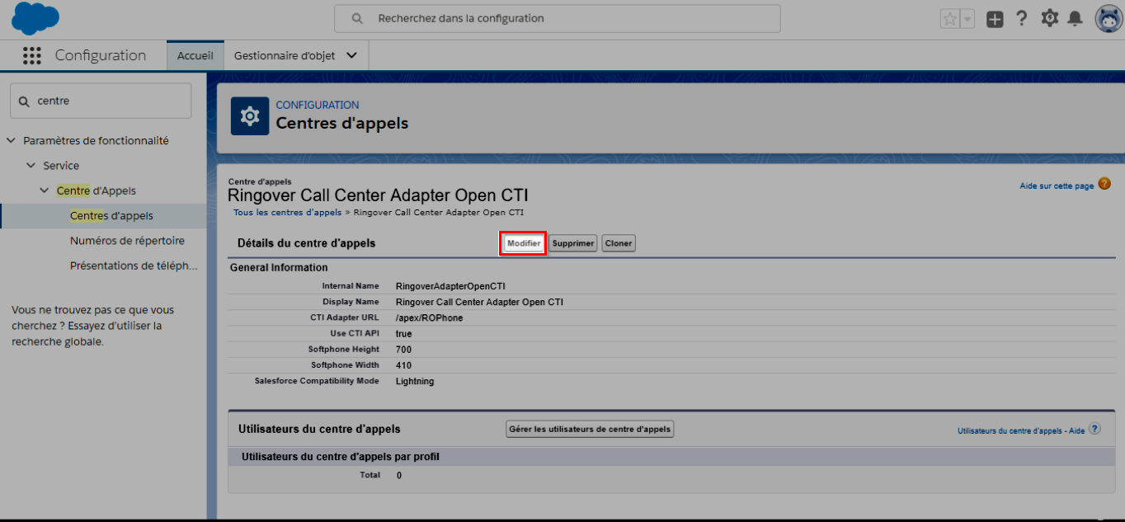Click the favorites star icon

coord(950,19)
